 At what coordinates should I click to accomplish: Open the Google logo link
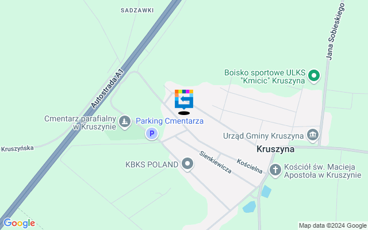tap(19, 223)
